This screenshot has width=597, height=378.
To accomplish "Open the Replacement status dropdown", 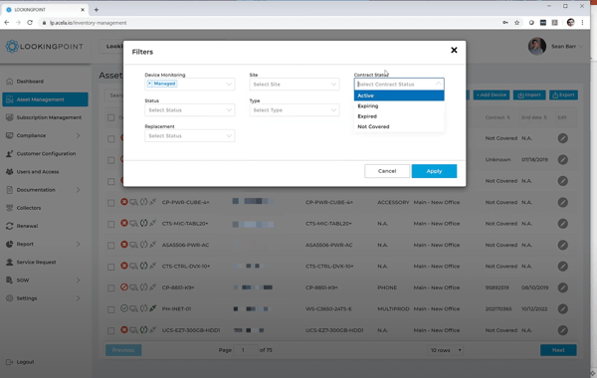I will pyautogui.click(x=190, y=136).
